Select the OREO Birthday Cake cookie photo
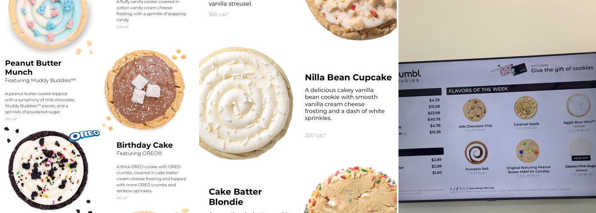Screen dimensions: 596x213 point(48,170)
